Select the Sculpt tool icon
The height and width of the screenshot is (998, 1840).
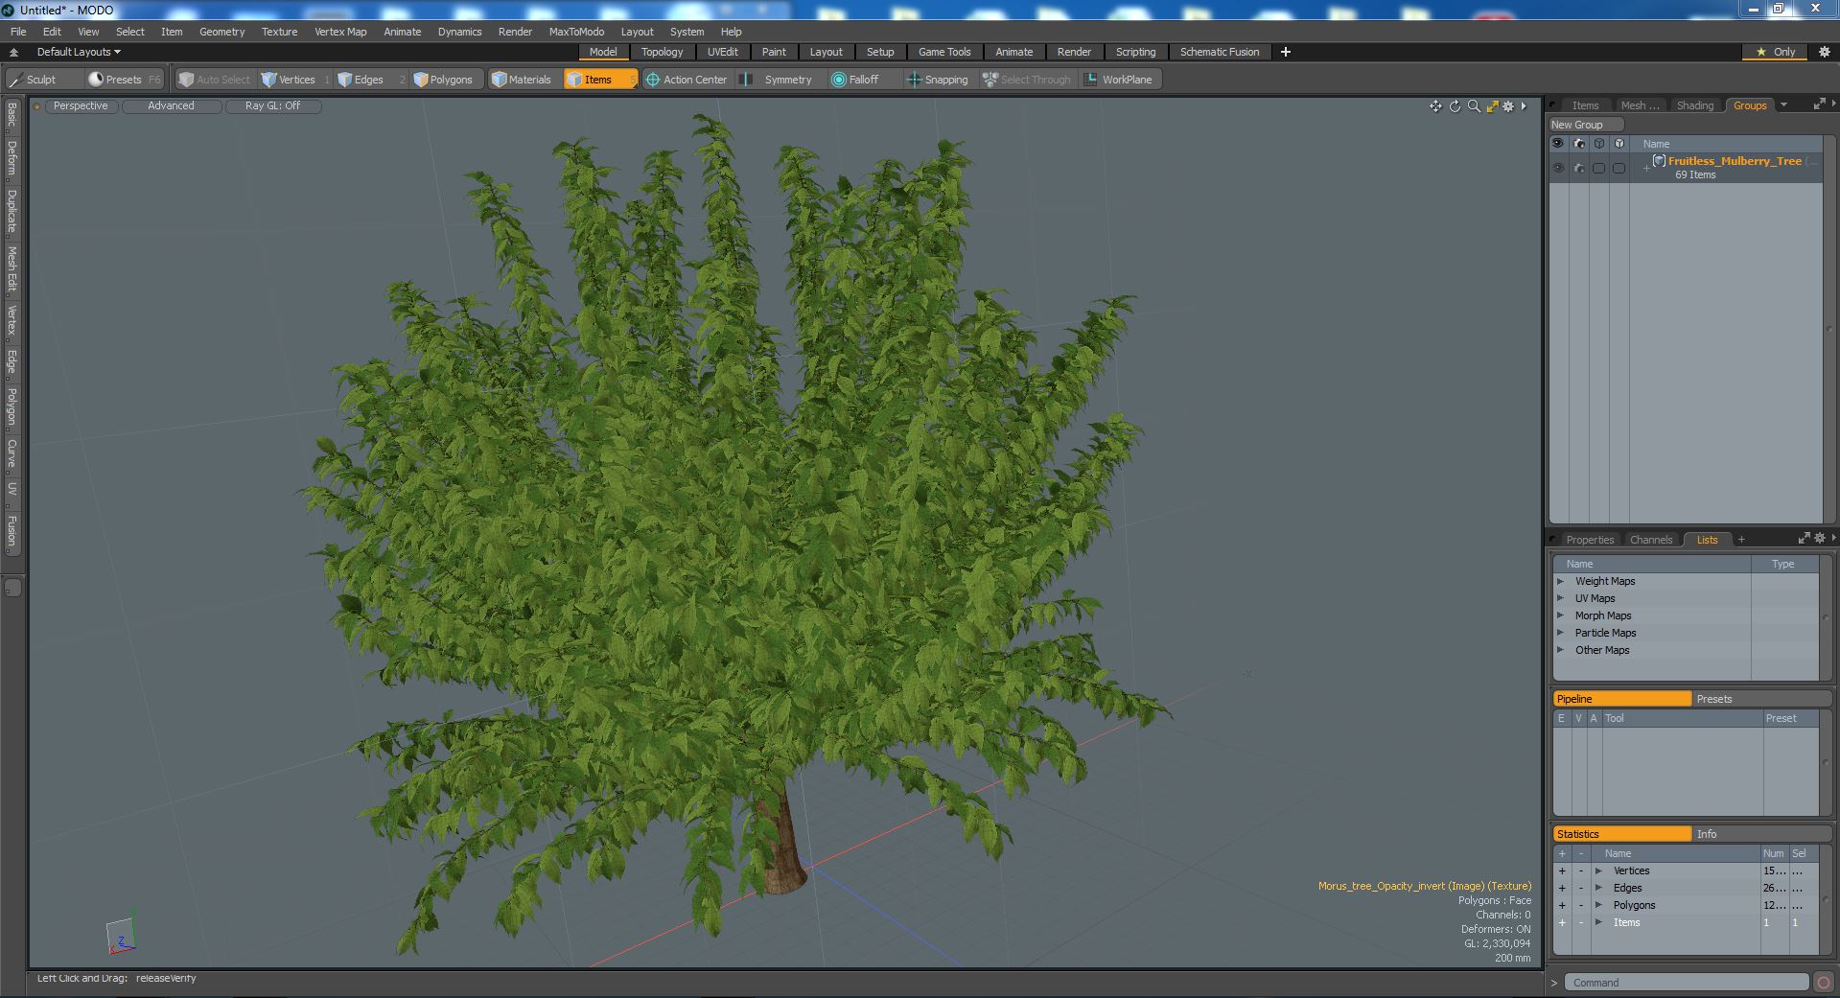14,80
